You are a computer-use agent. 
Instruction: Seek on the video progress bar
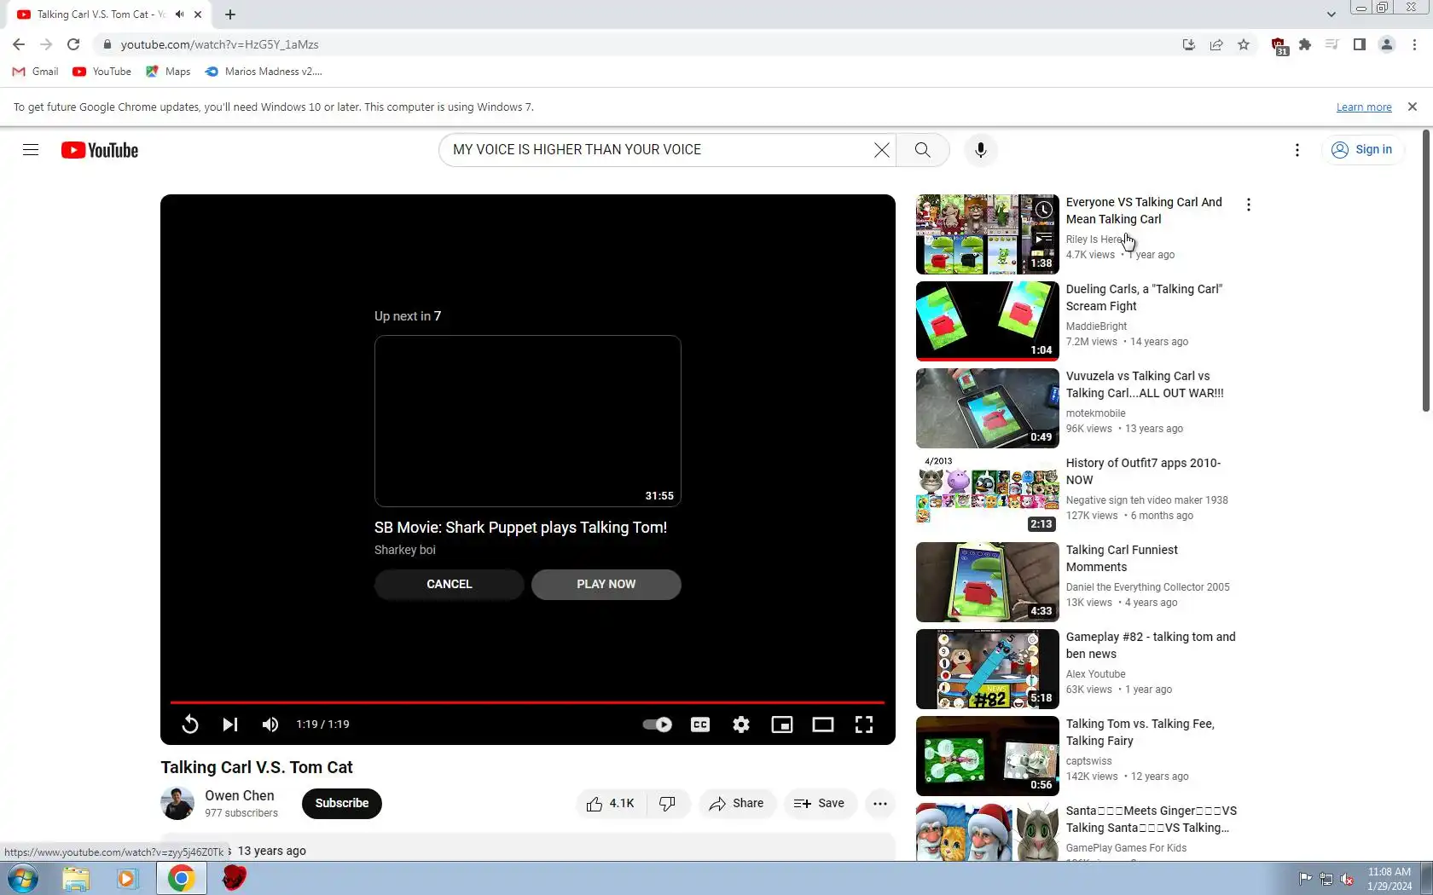[x=527, y=702]
